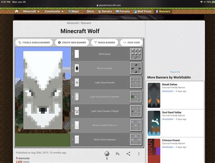This screenshot has height=163, width=215.
Task: Go to the Forums section
Action: point(123,11)
